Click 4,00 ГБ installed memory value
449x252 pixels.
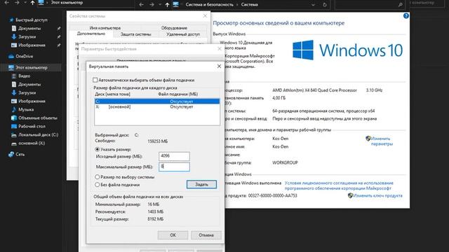click(279, 98)
